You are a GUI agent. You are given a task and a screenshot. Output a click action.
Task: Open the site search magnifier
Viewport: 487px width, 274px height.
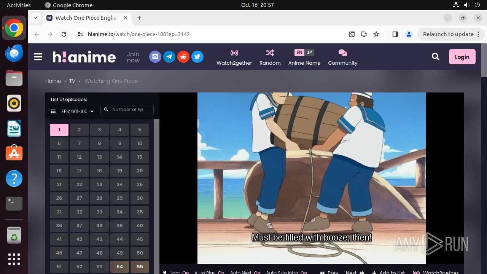coord(436,57)
